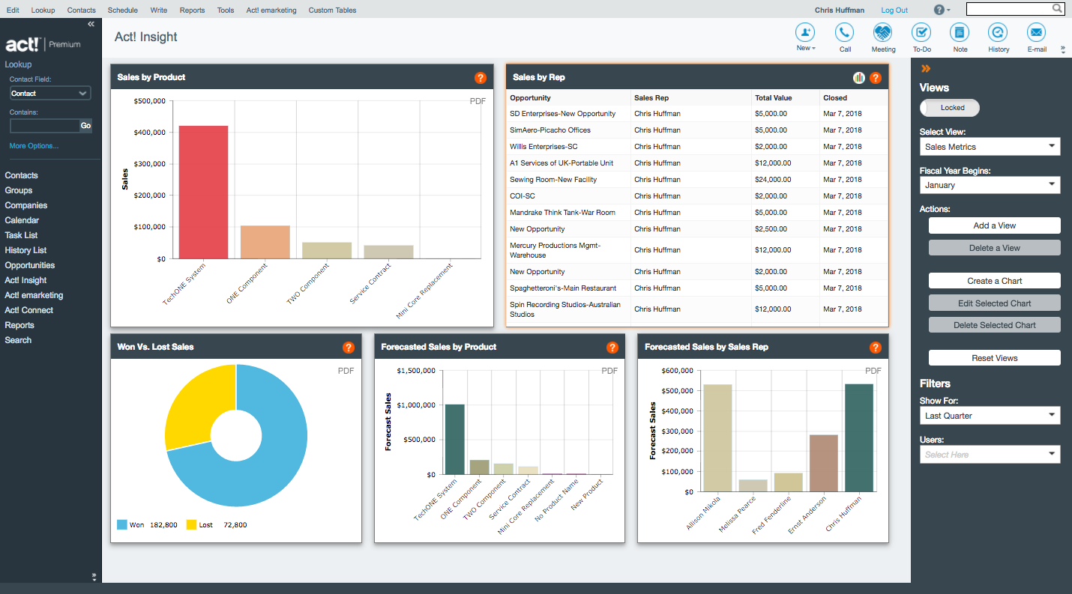This screenshot has height=594, width=1072.
Task: Click the Contains text input field
Action: 45,126
